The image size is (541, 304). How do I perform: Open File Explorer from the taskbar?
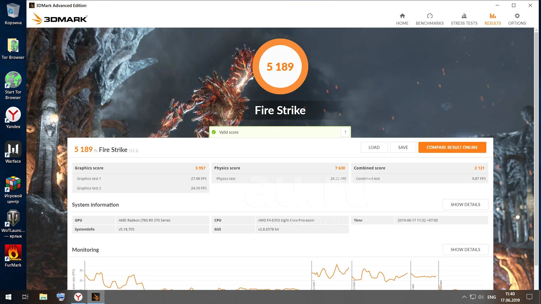pos(43,297)
